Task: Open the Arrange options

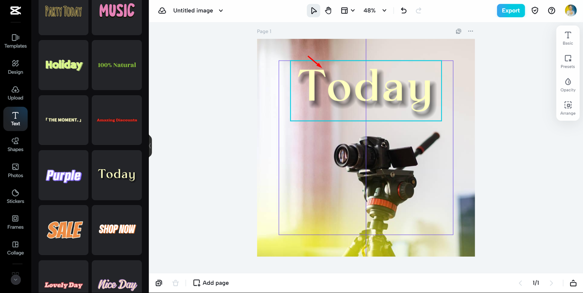Action: (568, 108)
